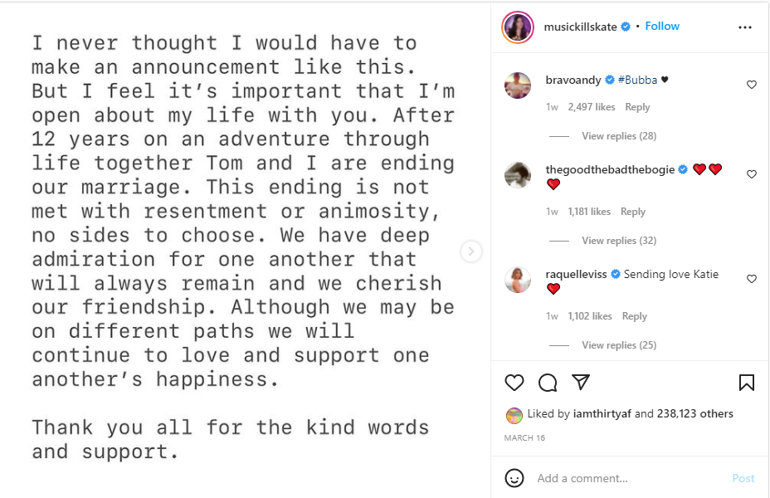The image size is (770, 498).
Task: Open the comment bubble icon
Action: pos(548,383)
